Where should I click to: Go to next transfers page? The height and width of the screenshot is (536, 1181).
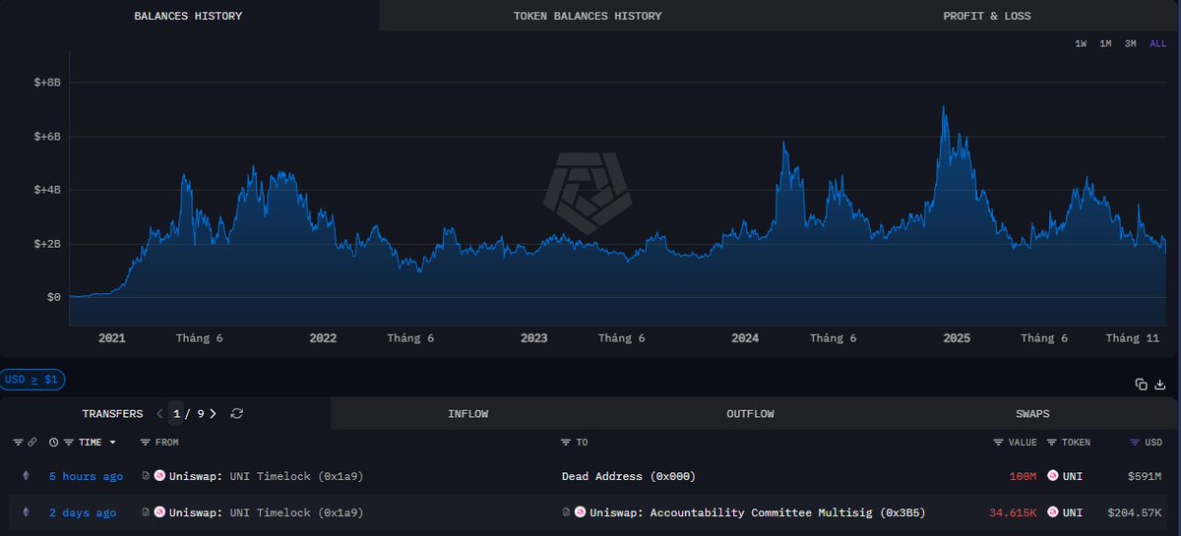click(213, 414)
